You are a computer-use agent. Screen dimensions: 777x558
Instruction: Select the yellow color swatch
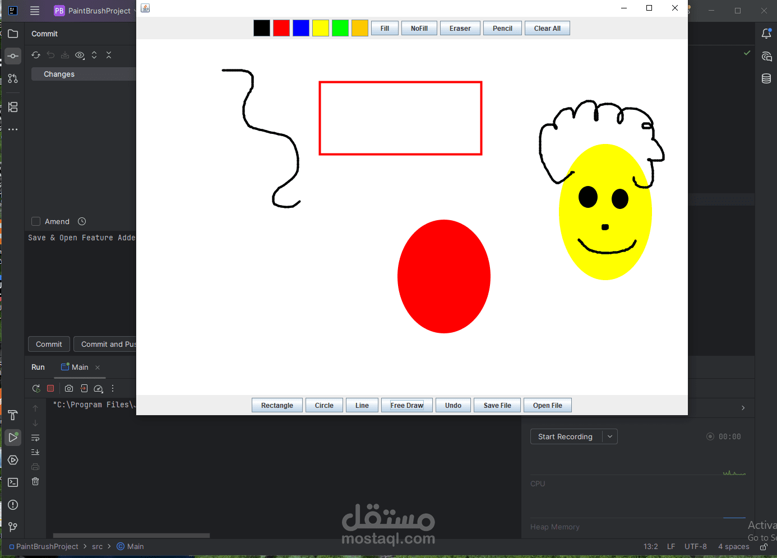click(321, 28)
